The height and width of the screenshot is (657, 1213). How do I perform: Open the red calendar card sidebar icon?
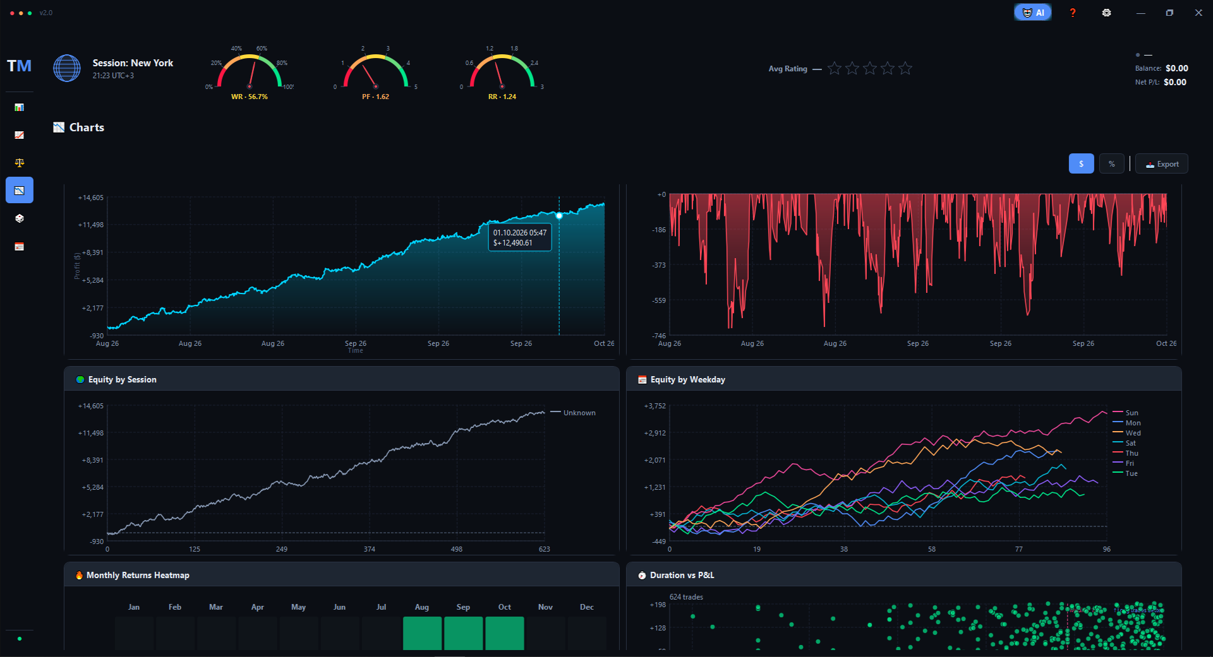coord(20,246)
